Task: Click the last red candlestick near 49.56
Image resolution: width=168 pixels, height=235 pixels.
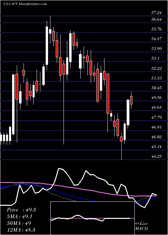Action: point(131,100)
